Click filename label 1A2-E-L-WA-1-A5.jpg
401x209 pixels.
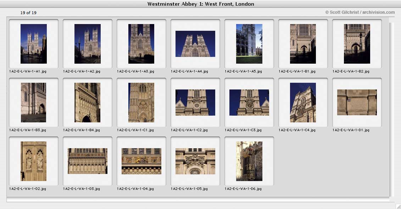pos(243,71)
